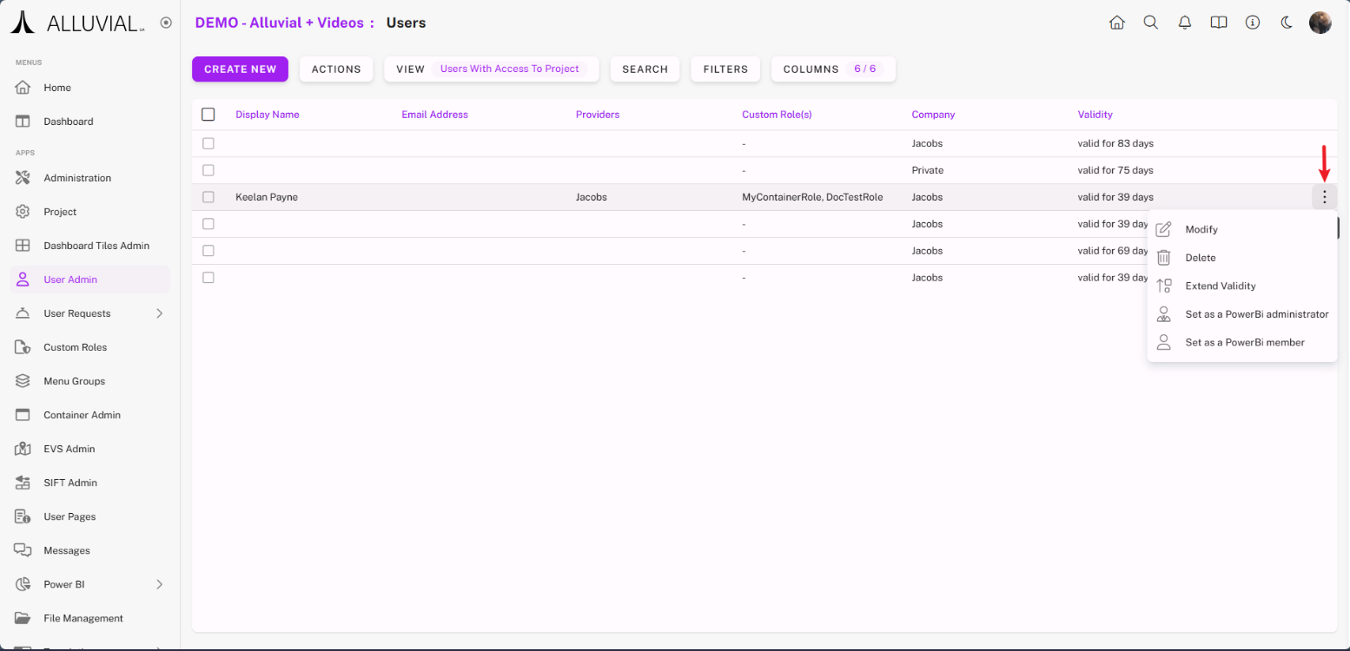Open notifications bell icon
Viewport: 1350px width, 651px height.
click(x=1185, y=23)
